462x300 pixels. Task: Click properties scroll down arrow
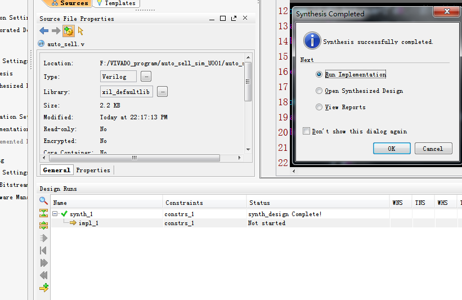tap(248, 149)
